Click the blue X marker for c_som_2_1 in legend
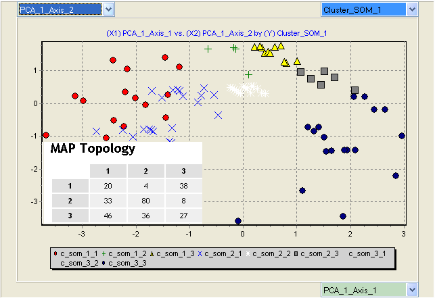The width and height of the screenshot is (435, 298). [200, 253]
